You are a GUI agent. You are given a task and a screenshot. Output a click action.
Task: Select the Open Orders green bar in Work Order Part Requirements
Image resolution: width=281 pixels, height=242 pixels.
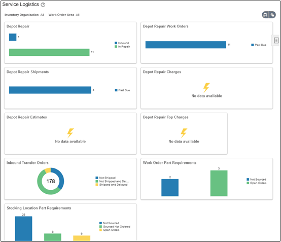(219, 183)
